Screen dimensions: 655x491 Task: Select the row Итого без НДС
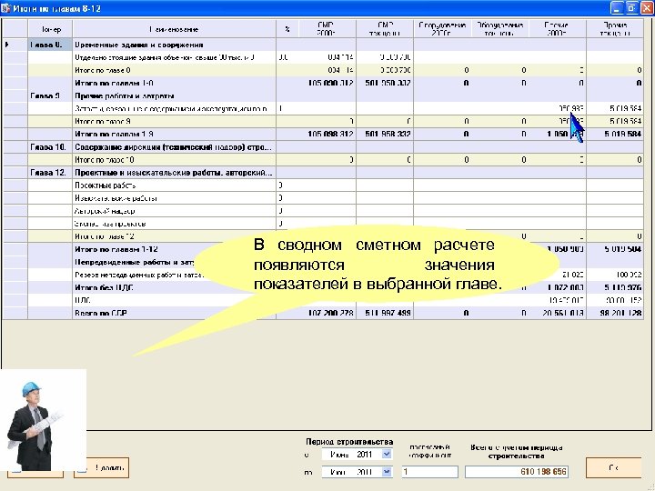(x=322, y=287)
